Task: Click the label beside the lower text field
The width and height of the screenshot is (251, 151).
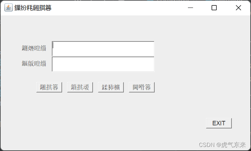Action: coord(34,64)
